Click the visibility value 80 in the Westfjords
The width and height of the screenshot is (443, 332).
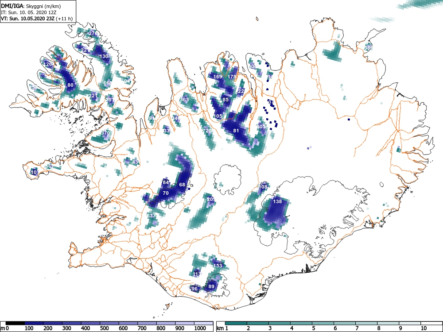[x=70, y=85]
